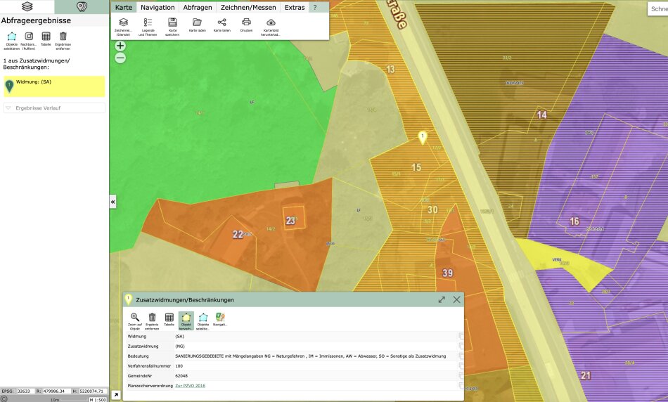Image resolution: width=668 pixels, height=402 pixels.
Task: Print the map with Drucken
Action: 246,26
